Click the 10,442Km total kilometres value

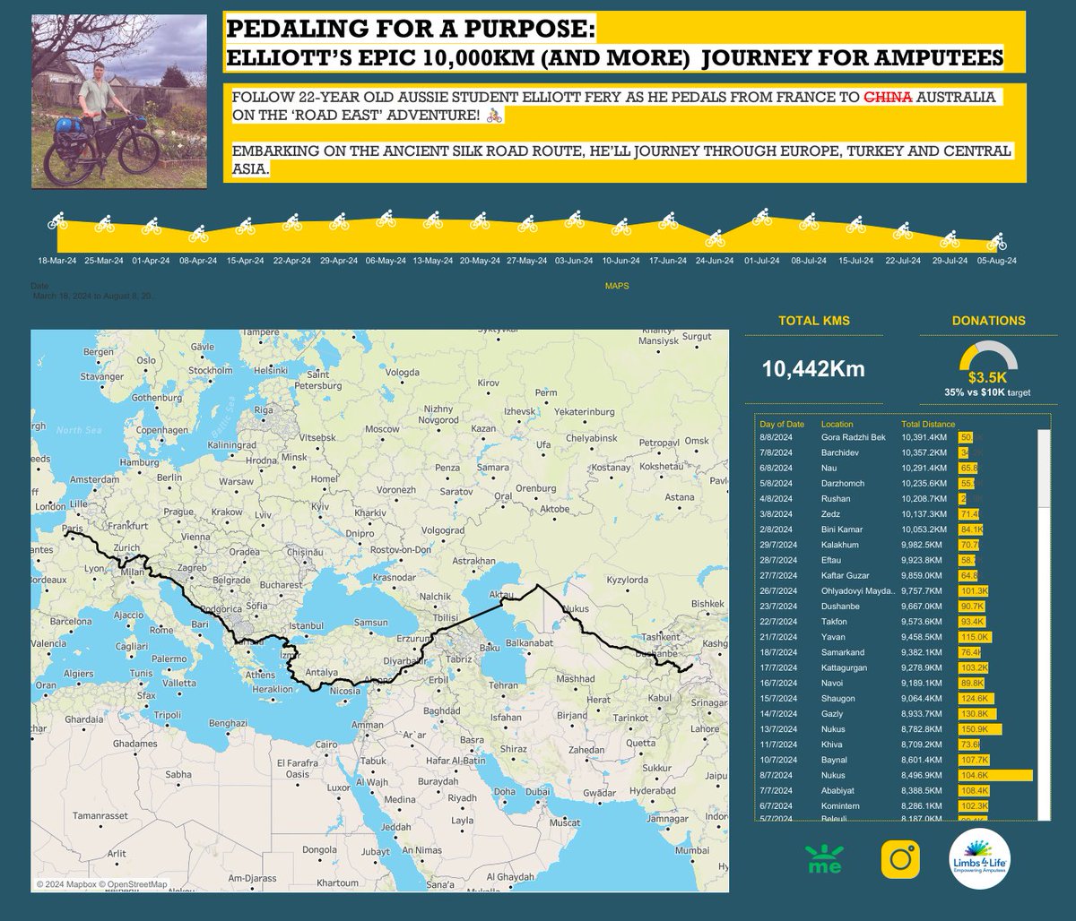[x=814, y=367]
